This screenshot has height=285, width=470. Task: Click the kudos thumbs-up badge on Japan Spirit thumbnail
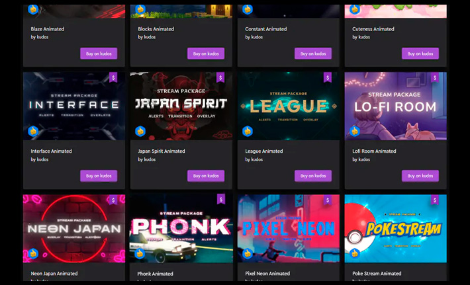tap(140, 131)
